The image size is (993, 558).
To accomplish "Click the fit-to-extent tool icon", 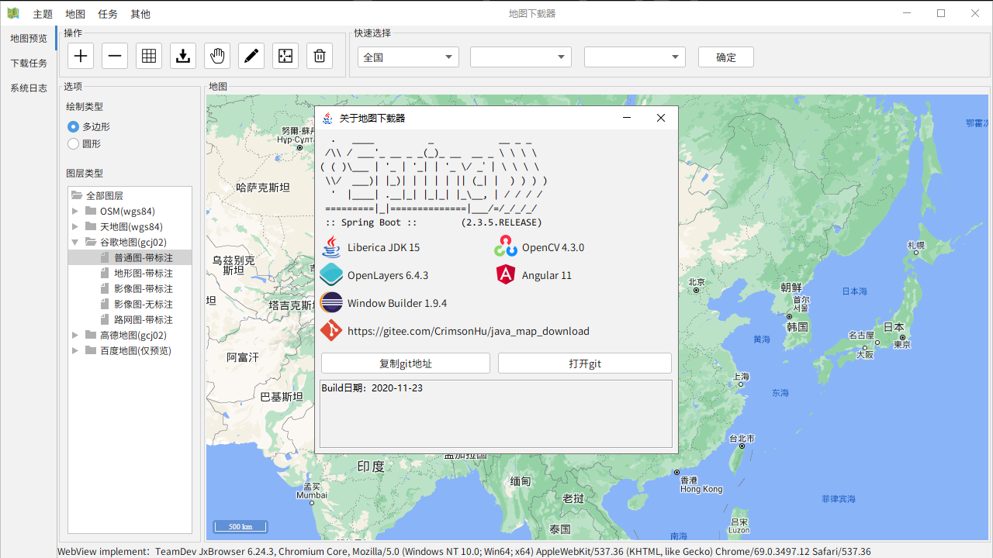I will pos(285,56).
